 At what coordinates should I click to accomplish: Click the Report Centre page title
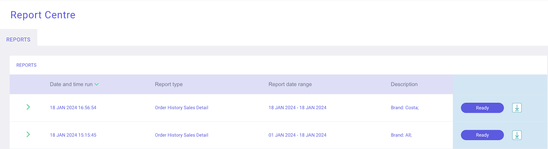coord(43,15)
